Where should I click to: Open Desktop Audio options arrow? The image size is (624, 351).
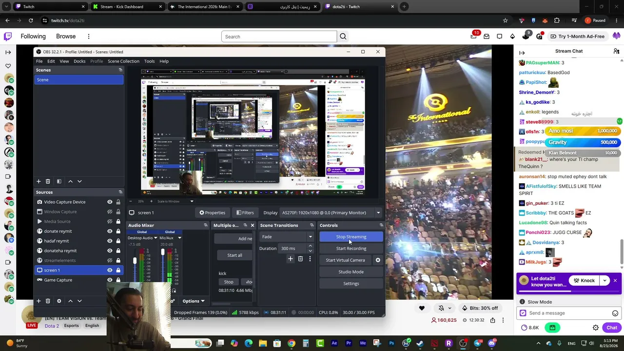click(x=156, y=238)
